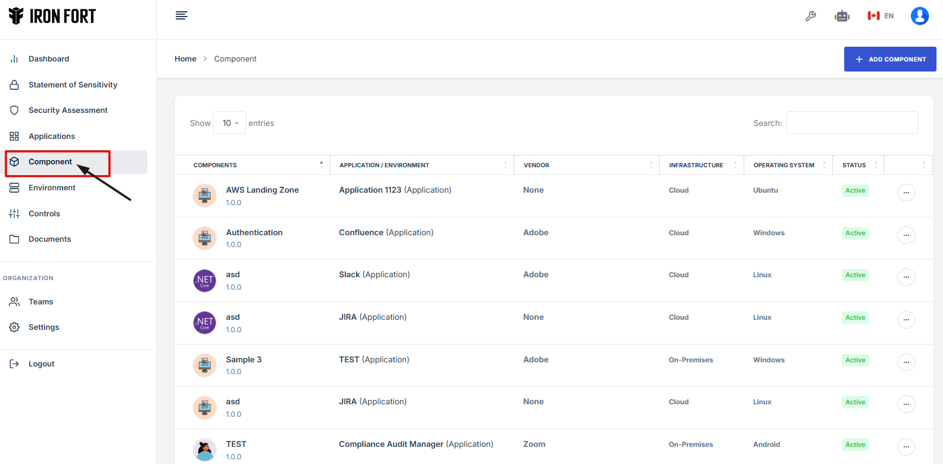943x464 pixels.
Task: Click the TEST component avatar image
Action: 205,450
